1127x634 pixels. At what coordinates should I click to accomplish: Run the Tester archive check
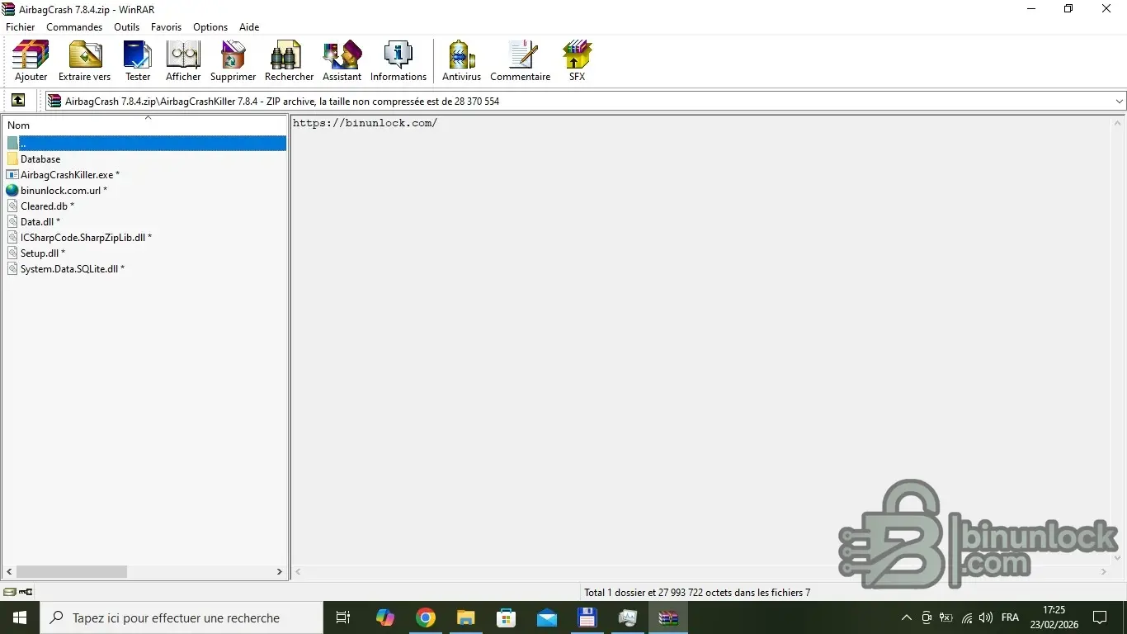coord(138,61)
